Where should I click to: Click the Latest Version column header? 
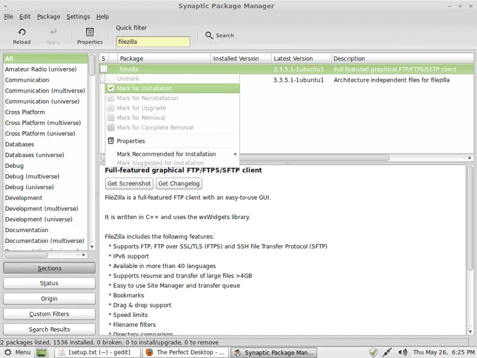coord(302,58)
